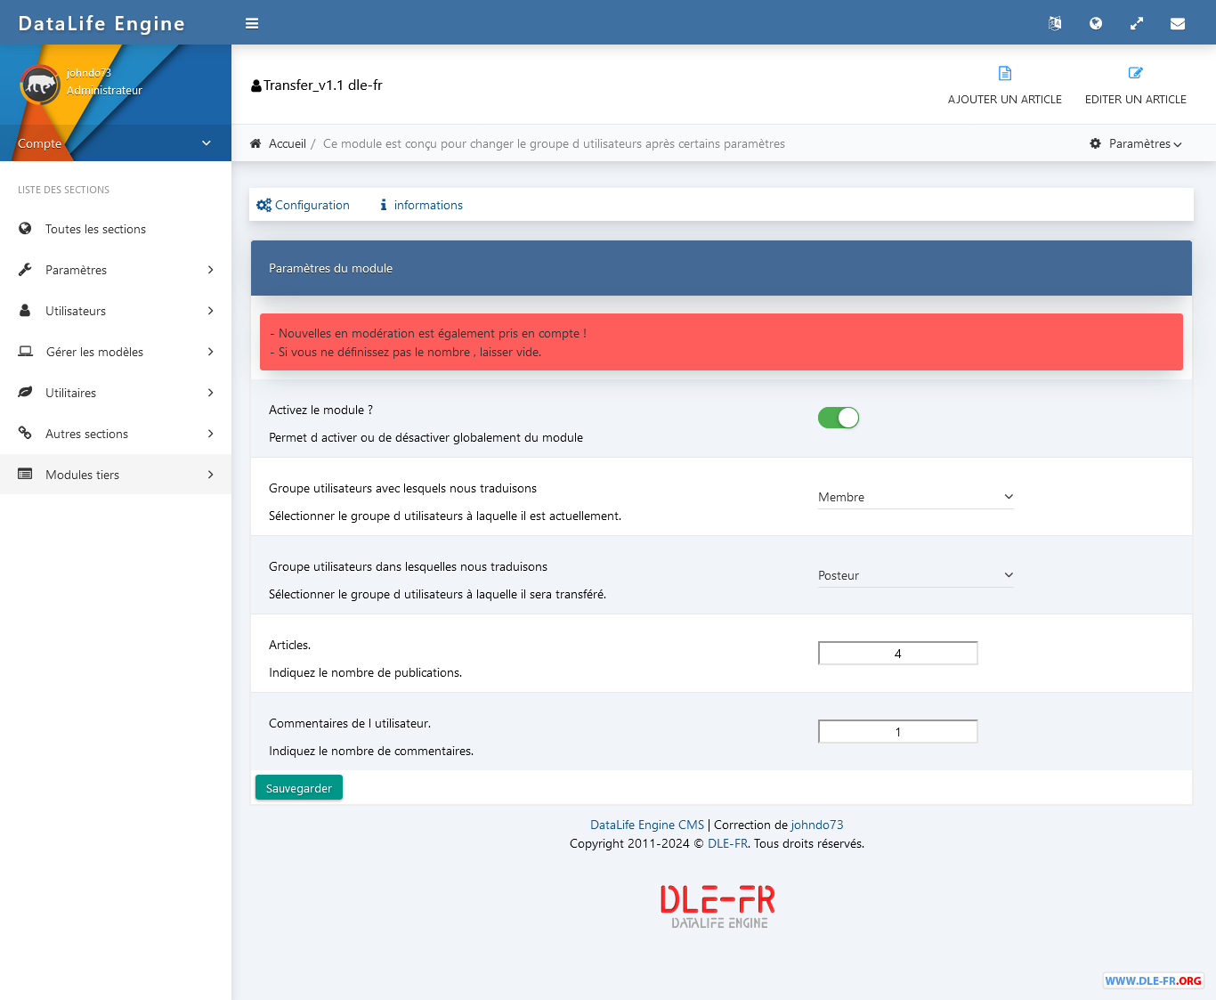Screen dimensions: 1216x1000
Task: Click the Configuration cogs icon
Action: [x=263, y=205]
